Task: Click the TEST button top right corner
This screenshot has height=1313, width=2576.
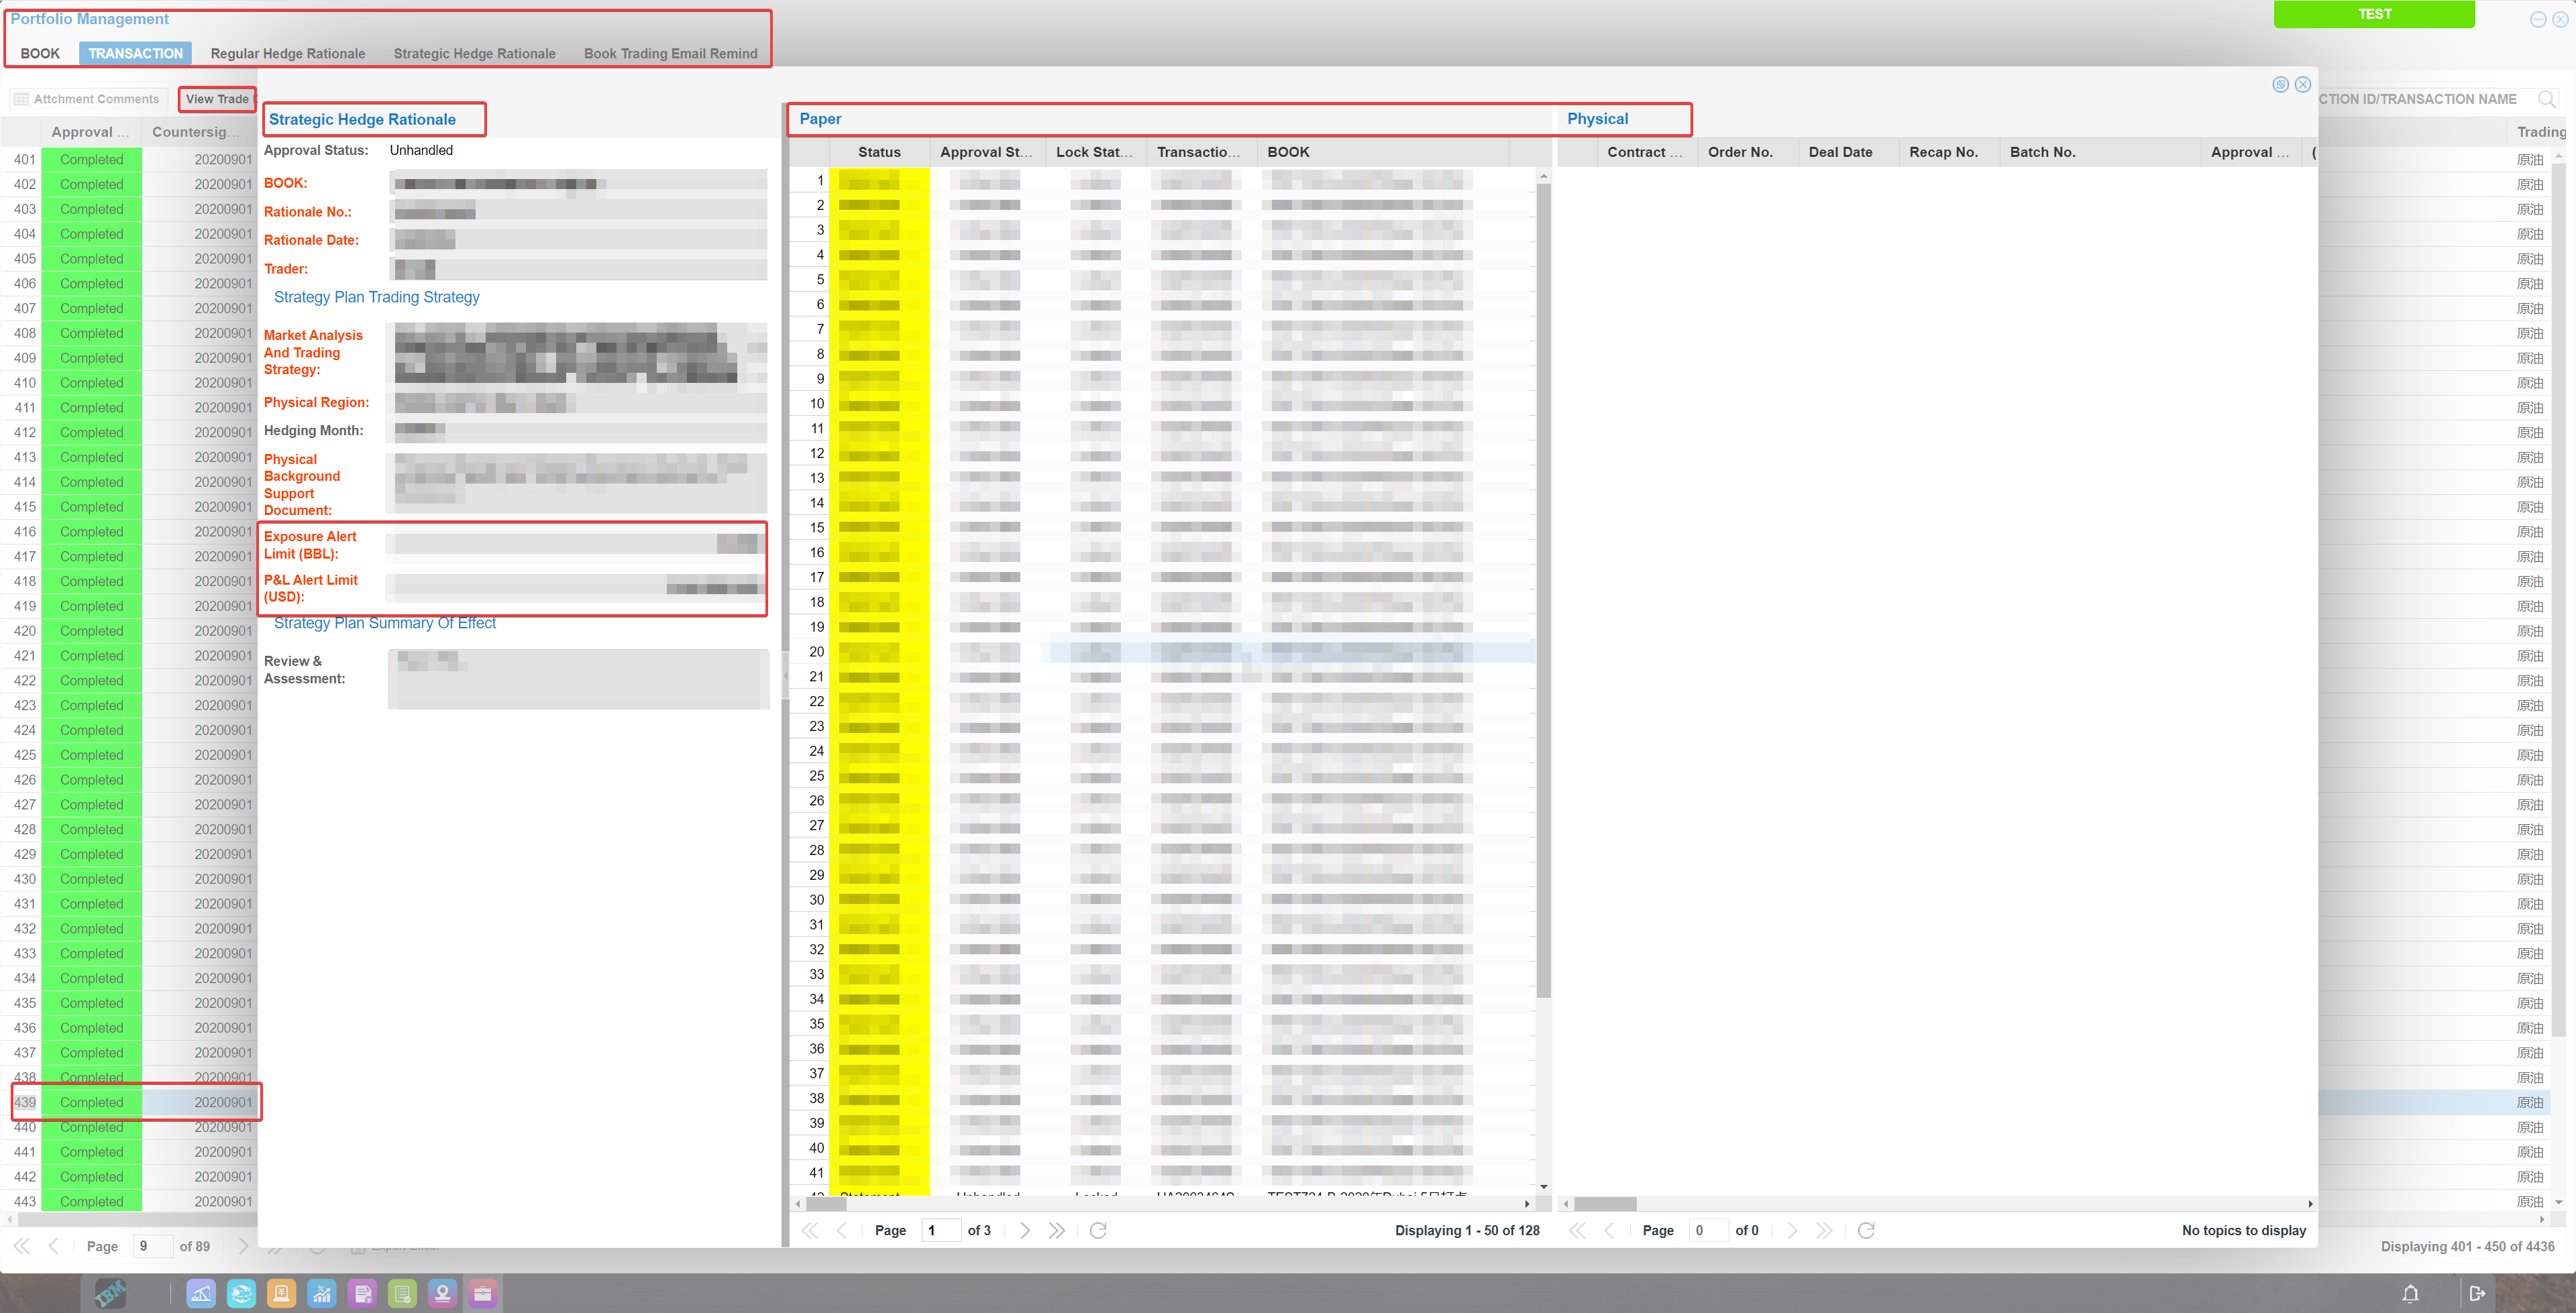Action: pyautogui.click(x=2373, y=15)
